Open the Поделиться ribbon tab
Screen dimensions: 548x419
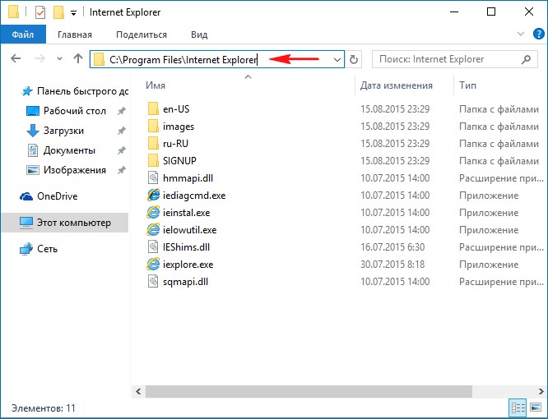pos(141,35)
